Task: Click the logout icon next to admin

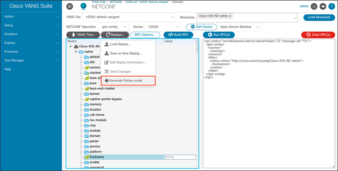Action: click(314, 7)
